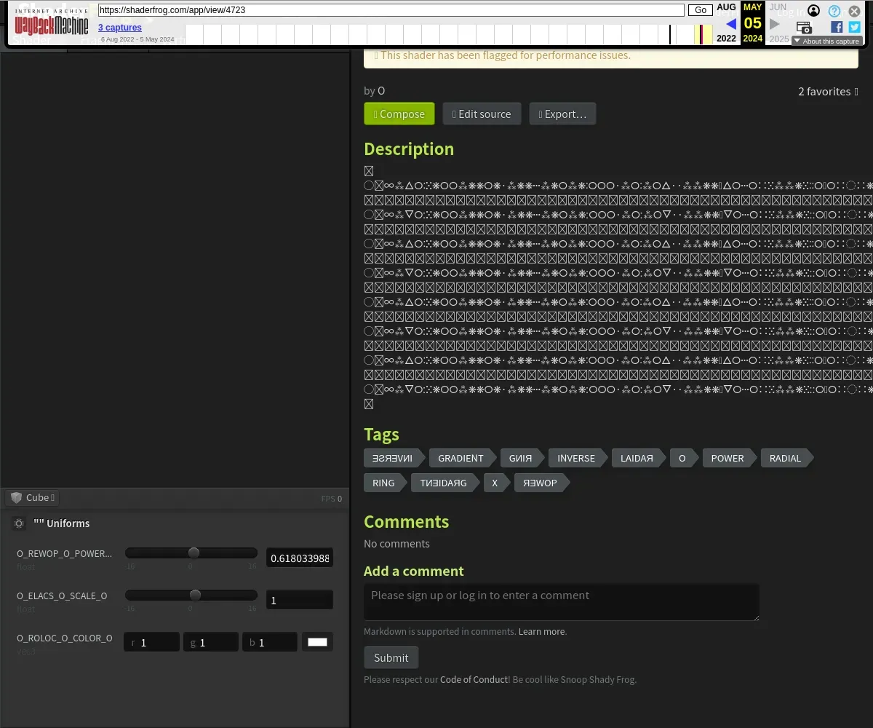Click the Edit source button
The height and width of the screenshot is (728, 873).
[482, 114]
